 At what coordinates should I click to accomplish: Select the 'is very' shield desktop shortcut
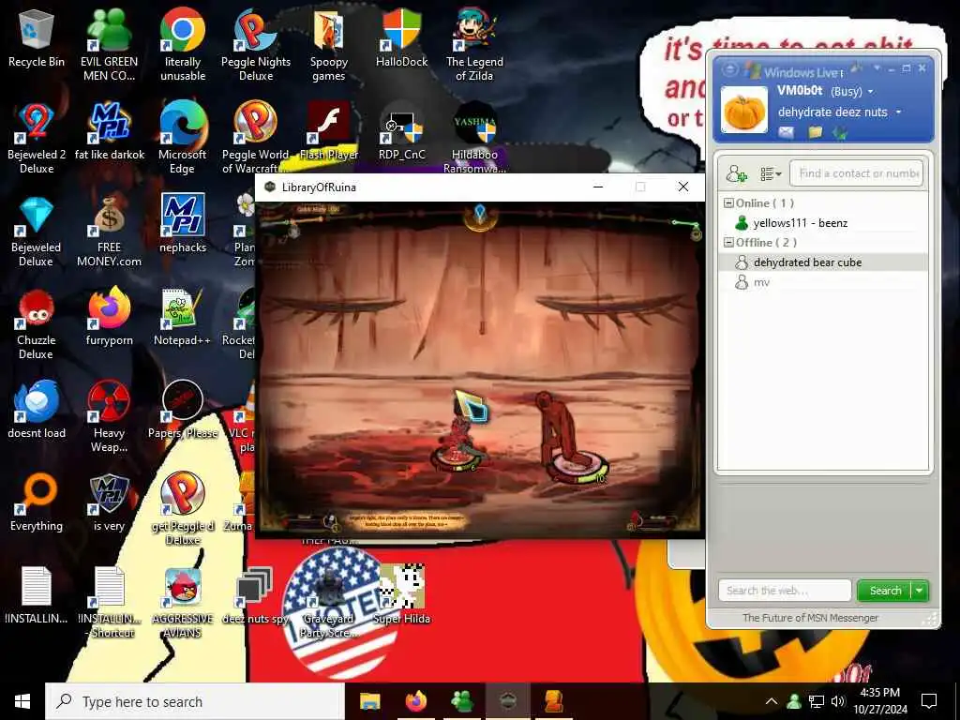pos(109,502)
